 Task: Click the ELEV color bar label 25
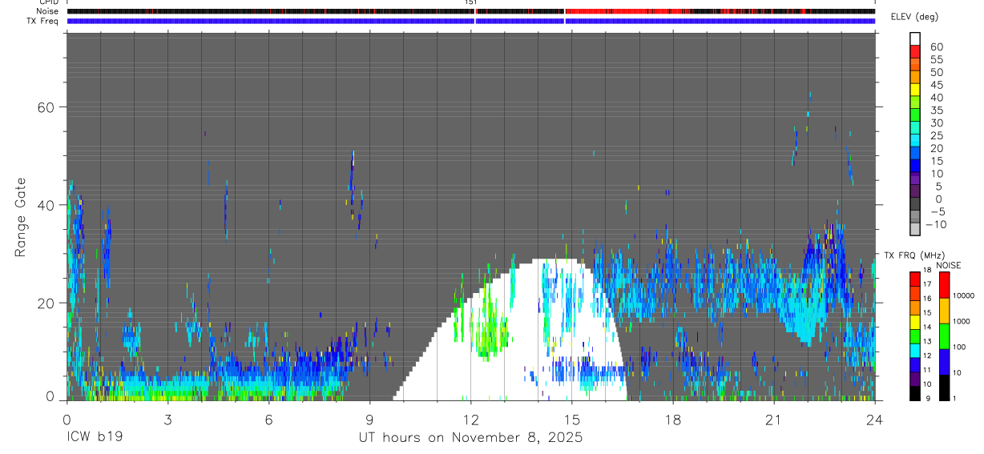click(x=936, y=136)
